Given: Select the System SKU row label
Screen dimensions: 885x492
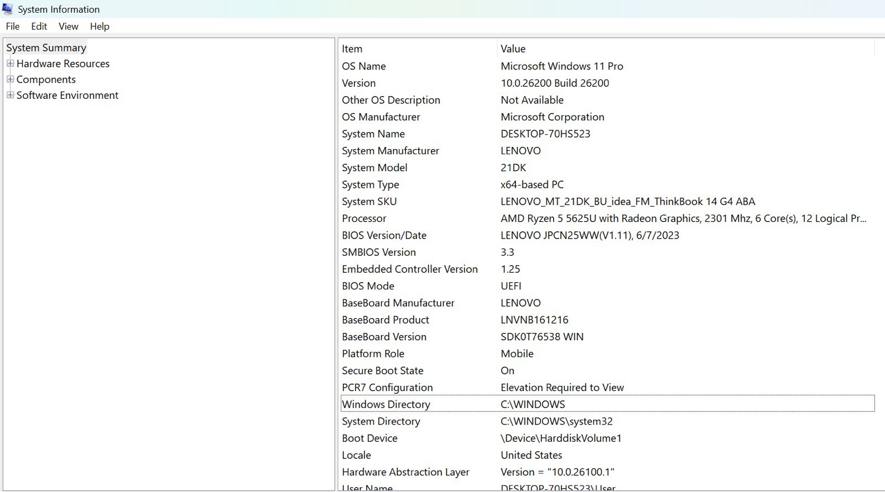Looking at the screenshot, I should [369, 202].
